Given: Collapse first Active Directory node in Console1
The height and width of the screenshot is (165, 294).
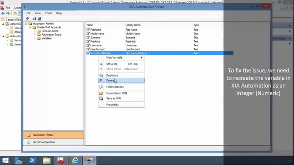Looking at the screenshot, I should tap(3, 24).
